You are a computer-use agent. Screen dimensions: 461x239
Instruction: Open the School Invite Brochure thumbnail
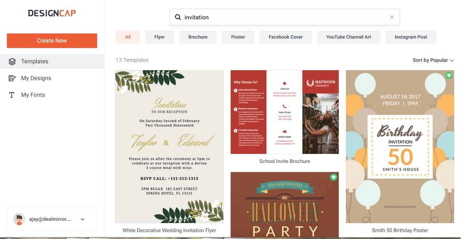(x=285, y=112)
